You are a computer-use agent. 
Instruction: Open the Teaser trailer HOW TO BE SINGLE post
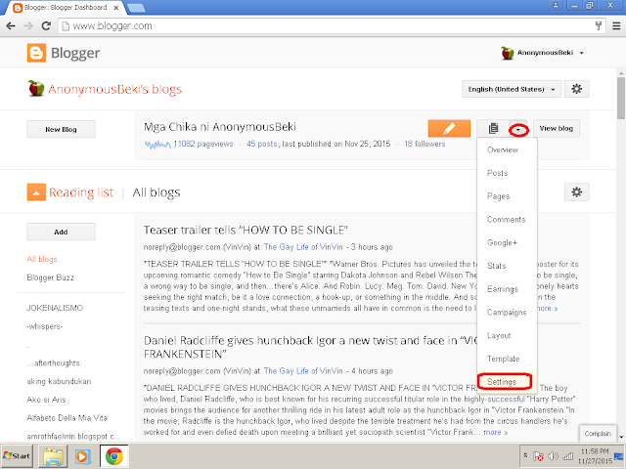(246, 231)
